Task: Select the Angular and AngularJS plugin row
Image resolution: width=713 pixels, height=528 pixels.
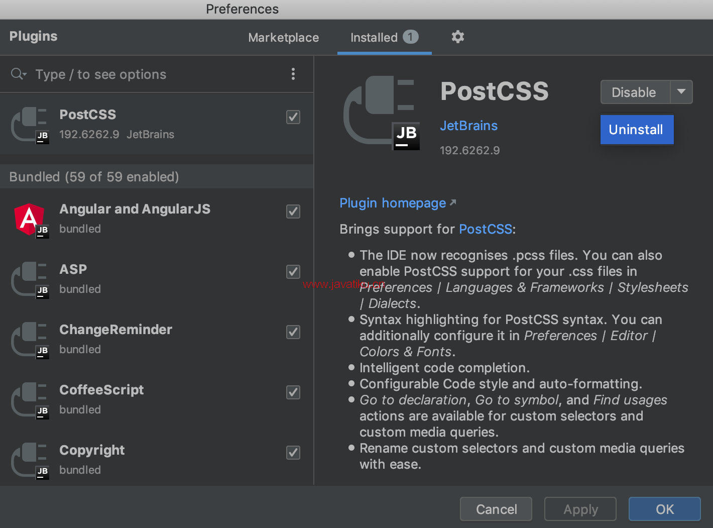Action: point(157,219)
